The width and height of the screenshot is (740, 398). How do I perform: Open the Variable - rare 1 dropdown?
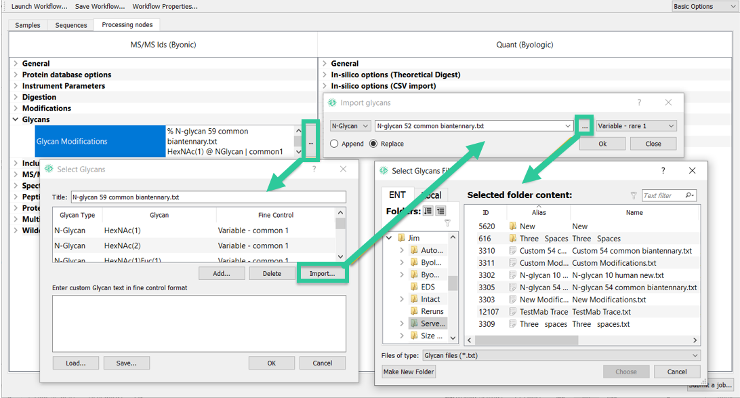tap(636, 126)
